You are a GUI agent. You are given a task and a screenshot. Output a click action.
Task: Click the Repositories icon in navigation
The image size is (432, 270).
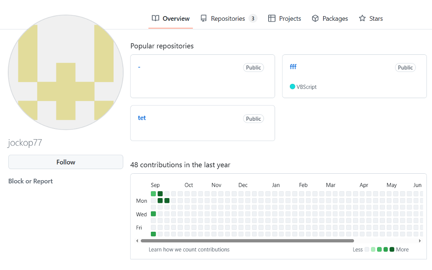click(x=204, y=18)
